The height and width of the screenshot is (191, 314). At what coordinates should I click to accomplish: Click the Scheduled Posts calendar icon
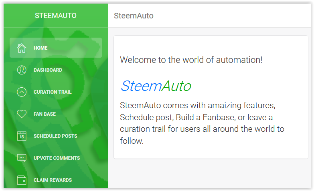[22, 136]
